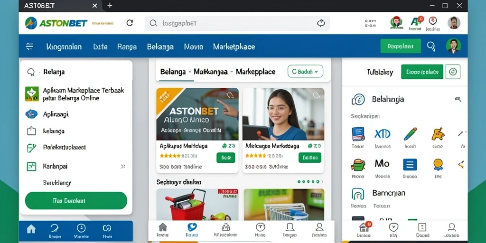Open the C Sadot dropdown
This screenshot has width=486, height=243.
305,71
